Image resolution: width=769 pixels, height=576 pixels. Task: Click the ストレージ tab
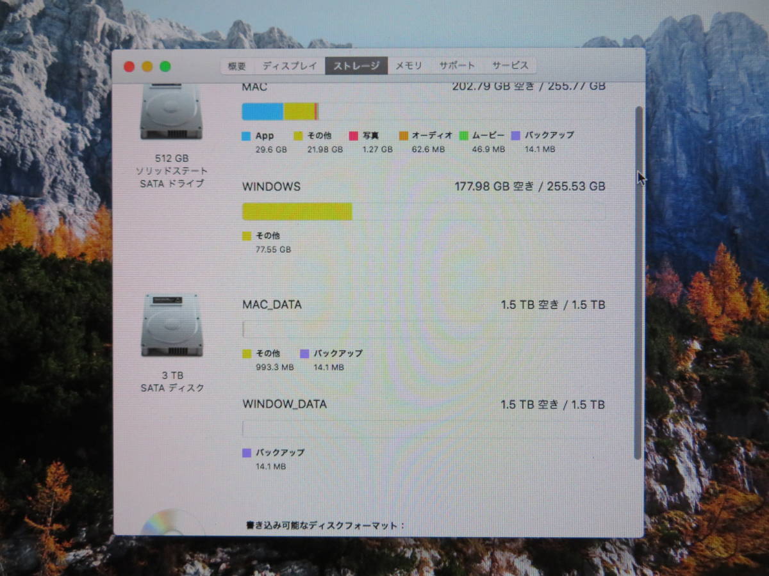[x=356, y=65]
